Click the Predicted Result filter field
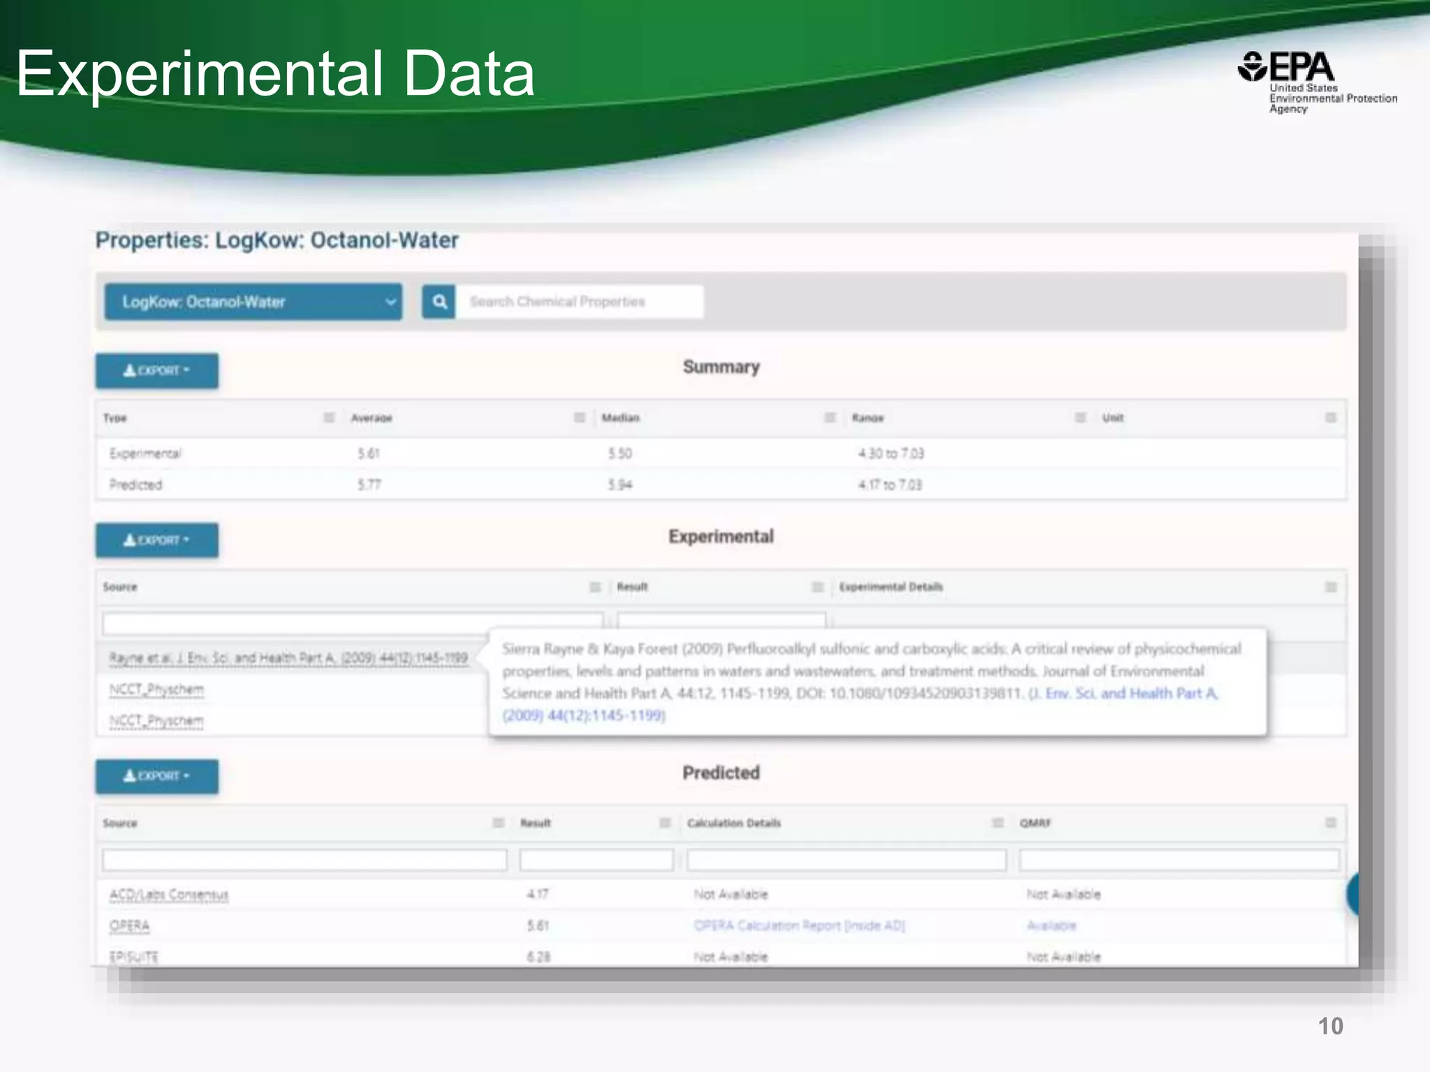 coord(596,860)
